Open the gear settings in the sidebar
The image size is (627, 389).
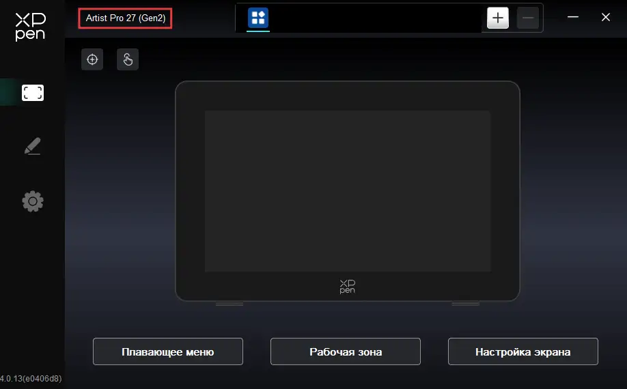(33, 201)
